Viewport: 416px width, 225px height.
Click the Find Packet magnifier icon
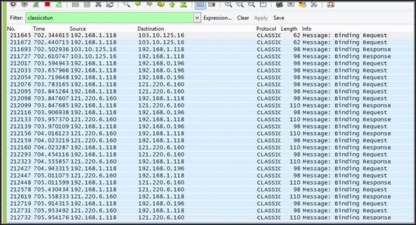tap(126, 4)
